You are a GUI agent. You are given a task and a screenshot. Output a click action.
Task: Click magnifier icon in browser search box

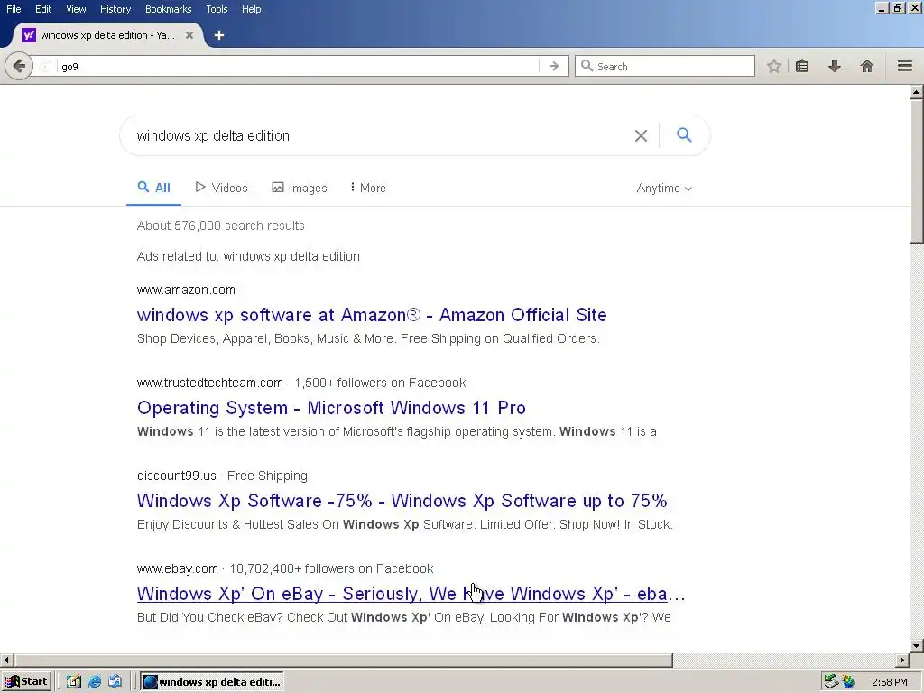coord(587,66)
